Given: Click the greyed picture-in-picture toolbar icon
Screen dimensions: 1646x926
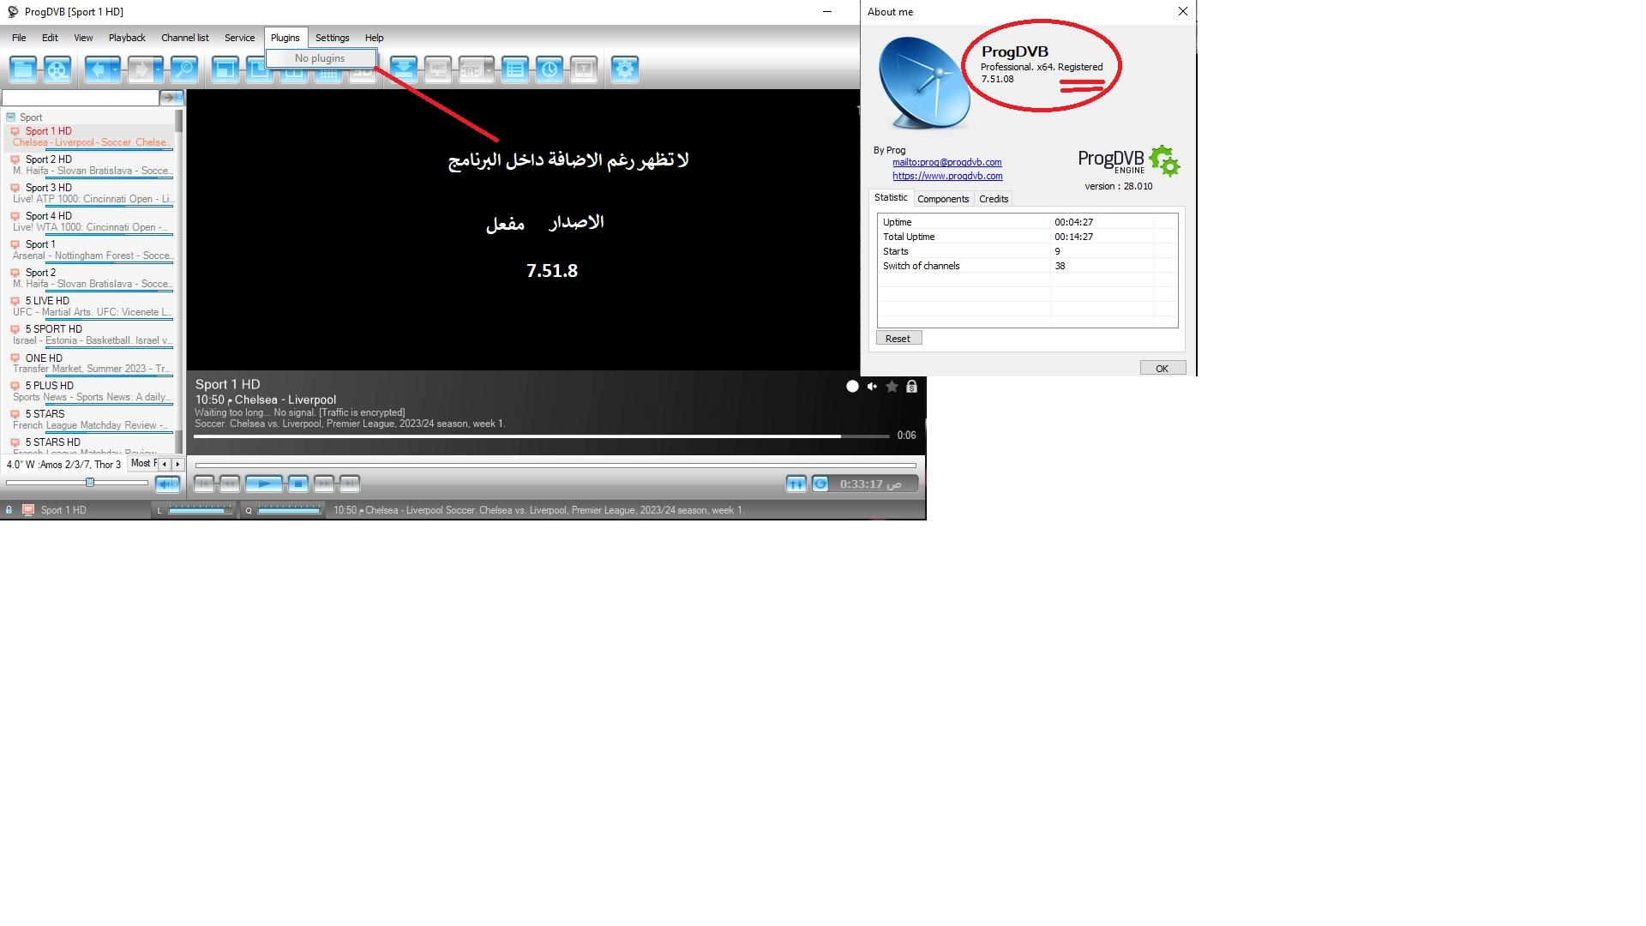Looking at the screenshot, I should (x=471, y=69).
